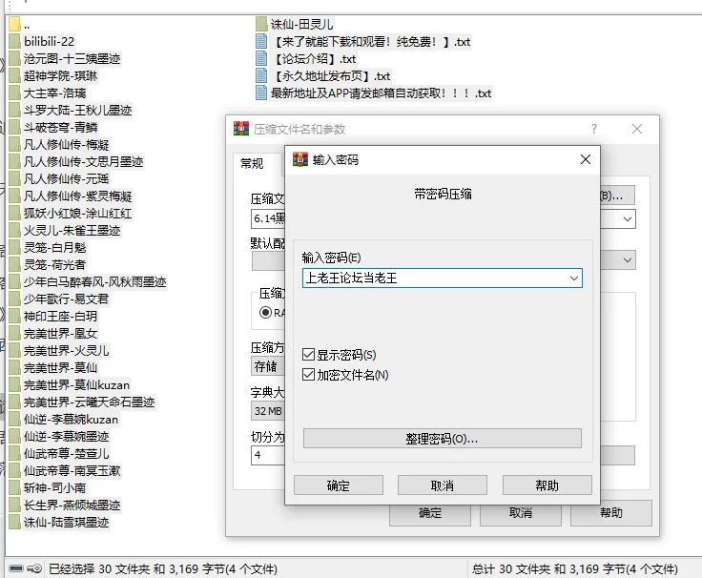Screen dimensions: 702x578
Task: Uncheck the 显示密码(S) checkbox
Action: [309, 355]
